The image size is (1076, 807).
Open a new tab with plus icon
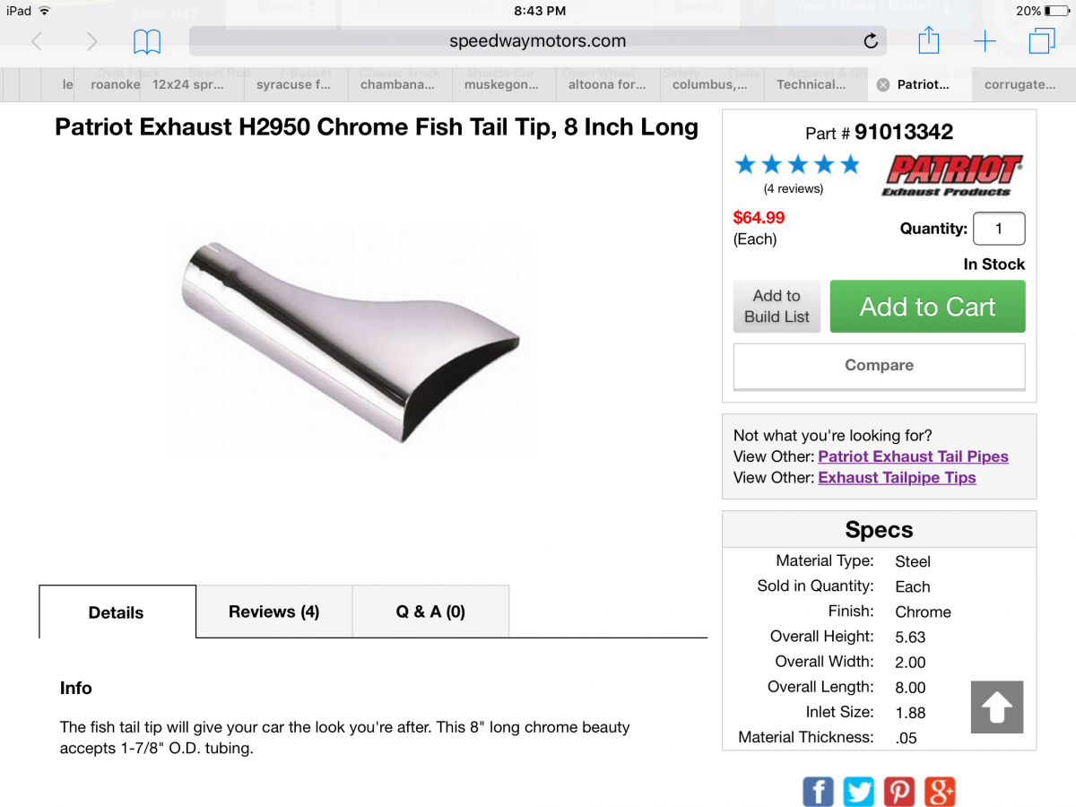pyautogui.click(x=985, y=41)
